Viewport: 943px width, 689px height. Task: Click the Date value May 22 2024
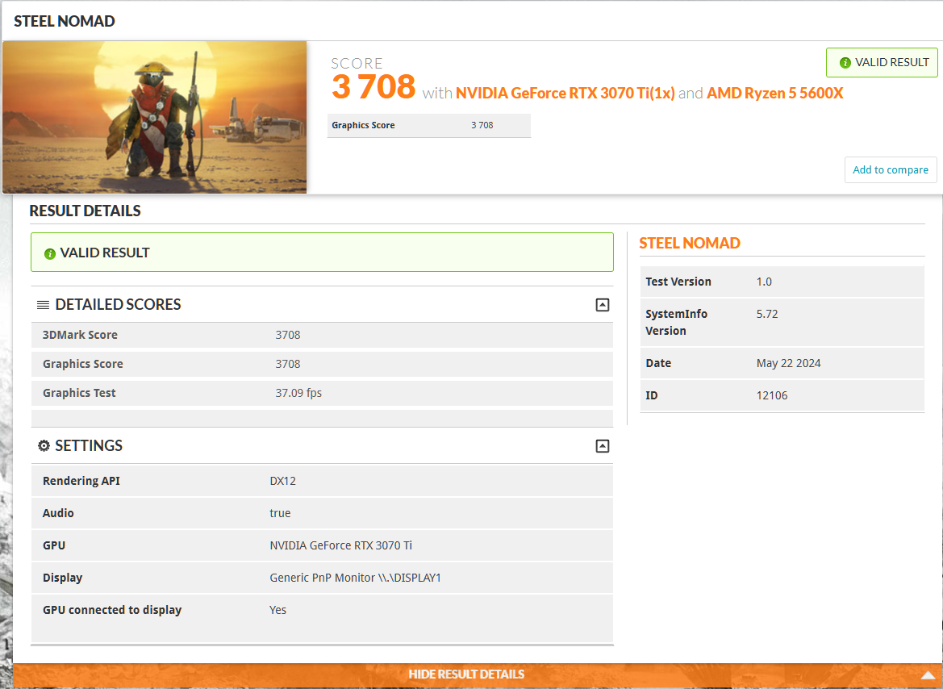(788, 363)
